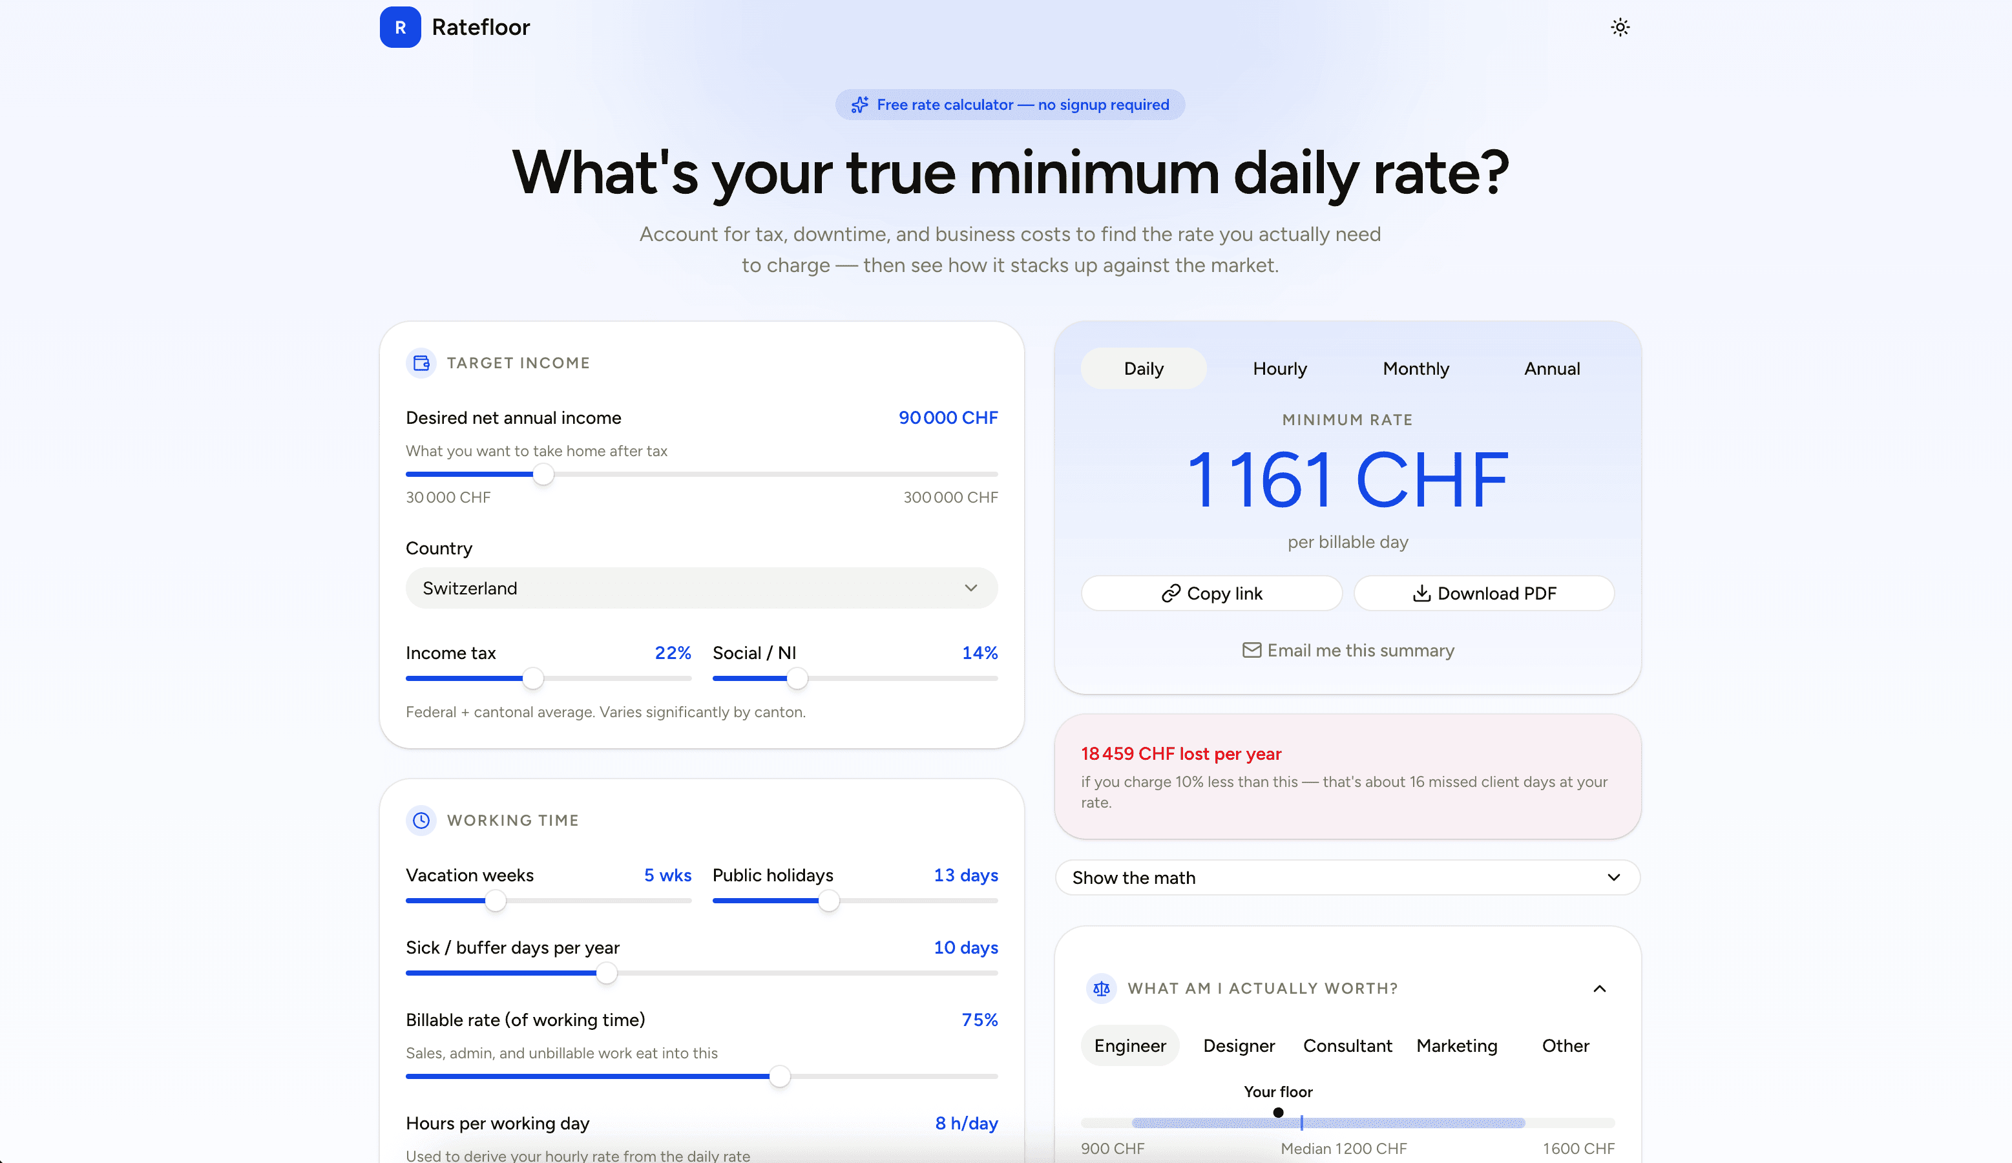Select the Engineer profession tab
This screenshot has height=1163, width=2012.
[x=1130, y=1045]
